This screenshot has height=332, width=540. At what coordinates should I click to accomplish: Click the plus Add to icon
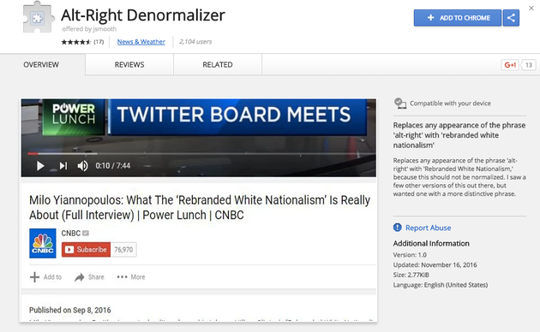tap(34, 277)
